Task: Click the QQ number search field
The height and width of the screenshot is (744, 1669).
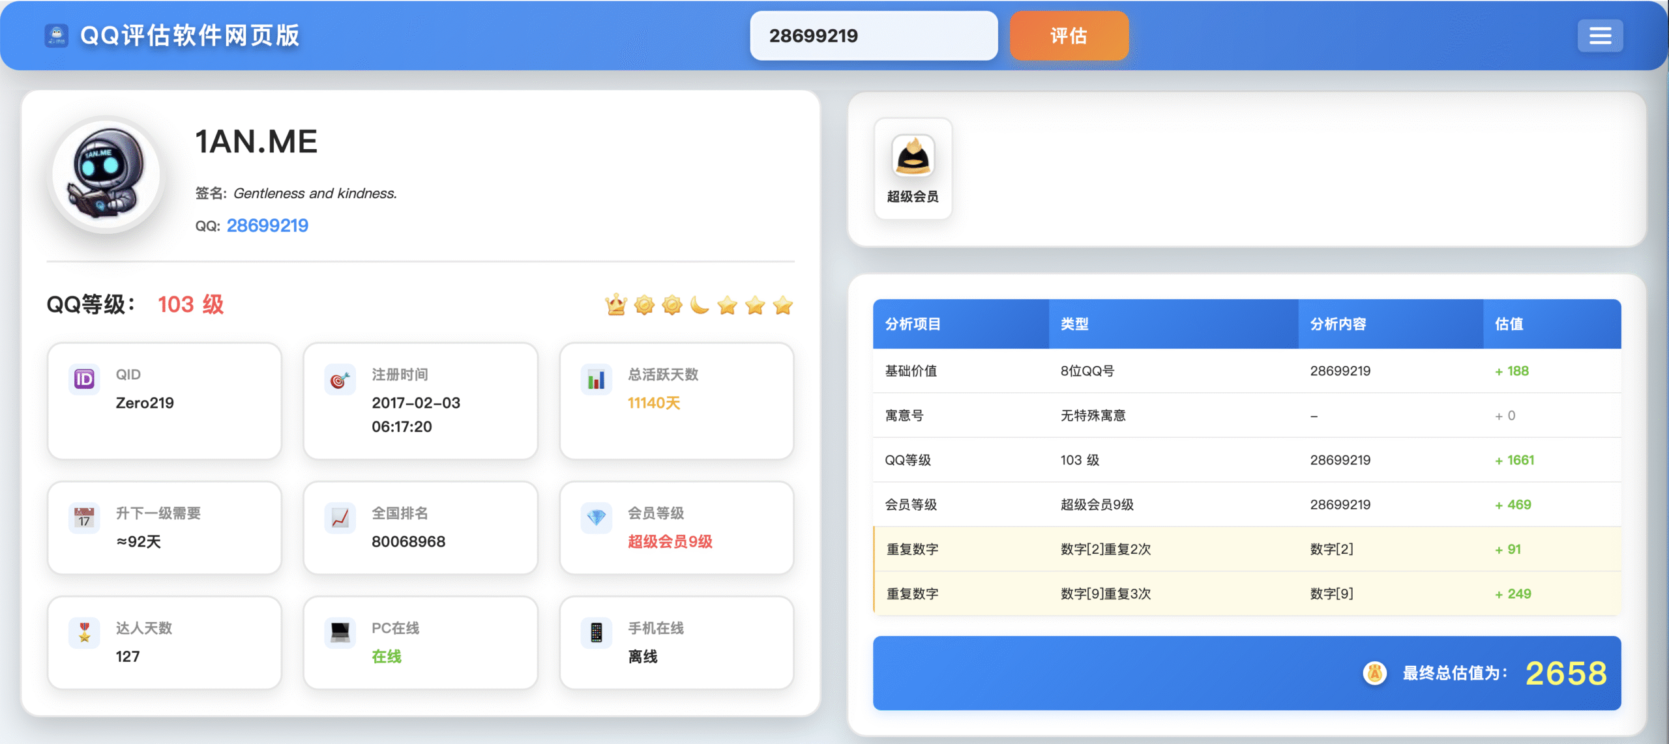Action: (873, 36)
